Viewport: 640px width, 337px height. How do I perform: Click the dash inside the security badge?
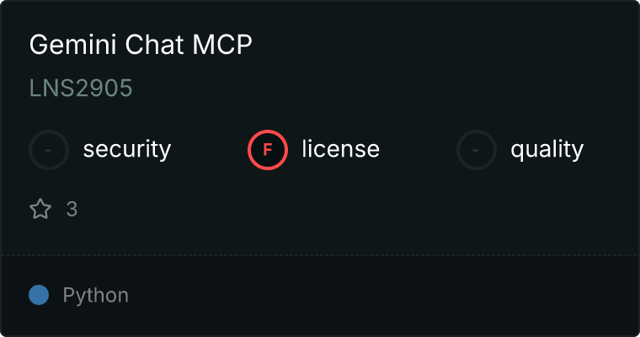[x=48, y=150]
